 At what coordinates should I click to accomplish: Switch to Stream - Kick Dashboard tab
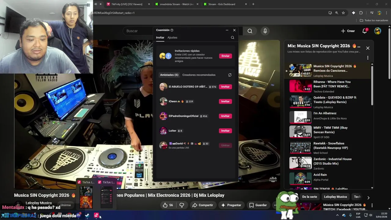(225, 4)
